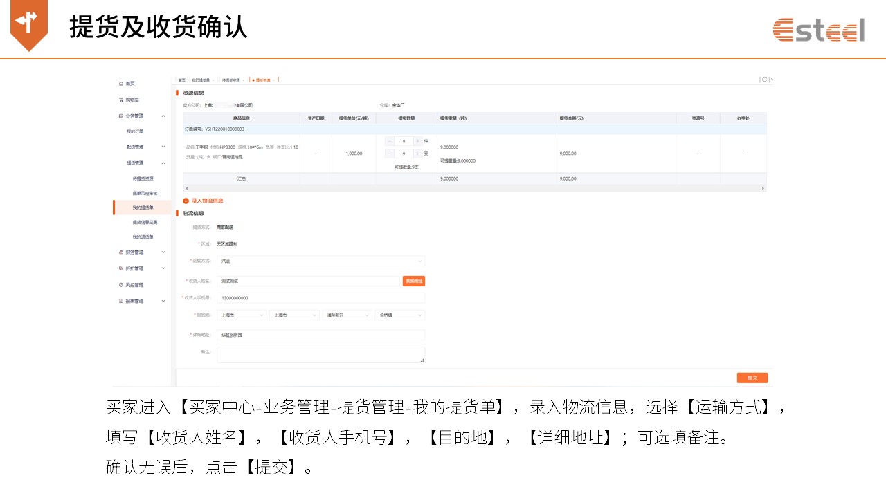Click the table's horizontal scrollbar left arrow
The image size is (886, 498).
point(186,188)
